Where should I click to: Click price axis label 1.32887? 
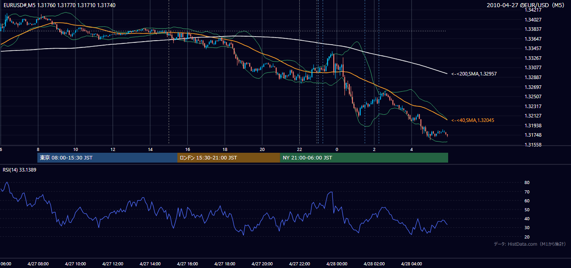533,77
